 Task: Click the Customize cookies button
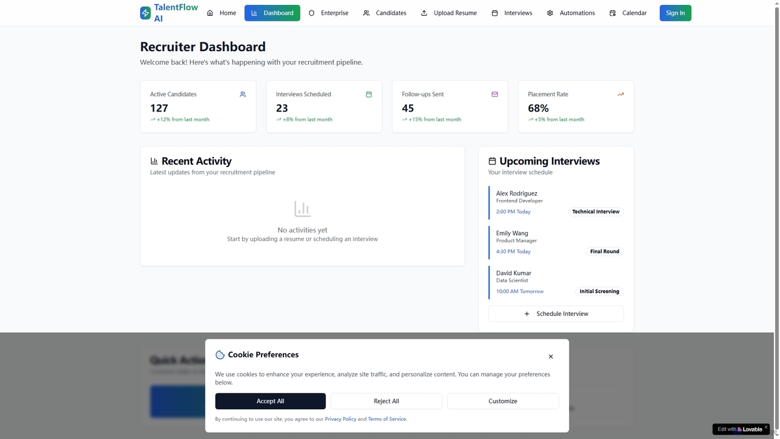[503, 401]
